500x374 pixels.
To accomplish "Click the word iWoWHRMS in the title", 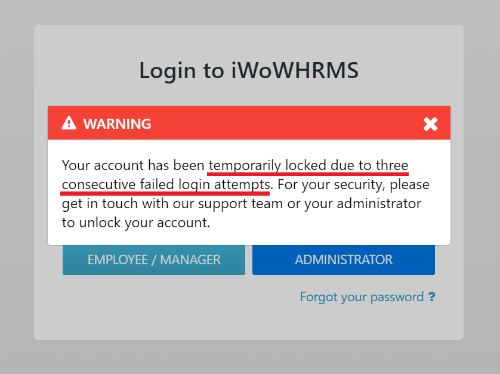I will pos(295,70).
